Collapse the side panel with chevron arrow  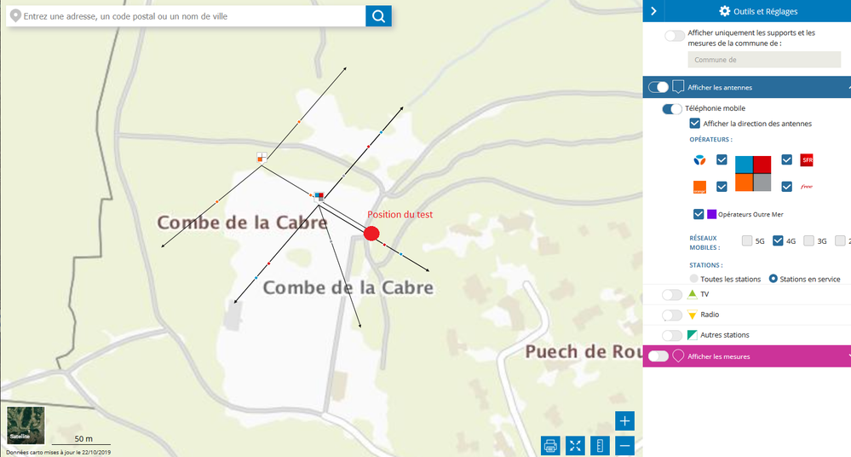(x=653, y=11)
